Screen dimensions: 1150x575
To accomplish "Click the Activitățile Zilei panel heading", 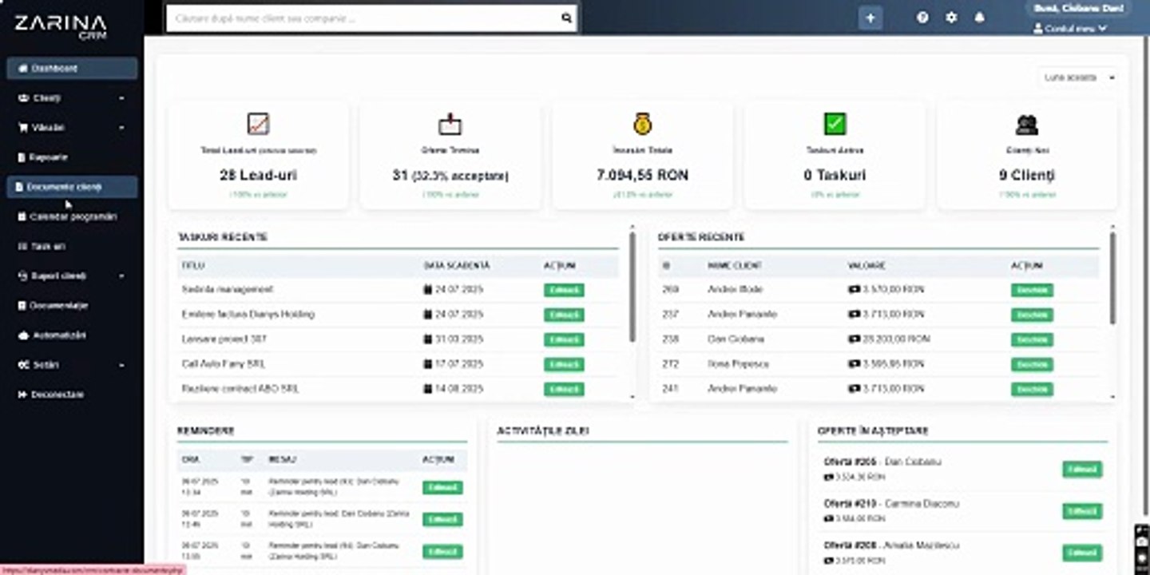I will [x=543, y=430].
